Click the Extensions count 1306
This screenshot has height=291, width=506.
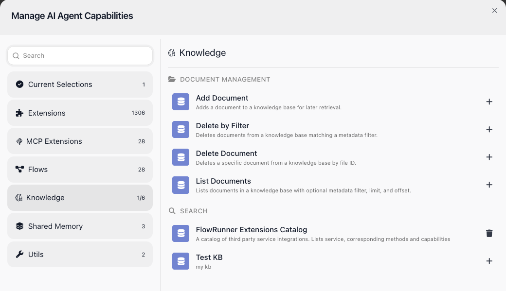click(x=138, y=113)
